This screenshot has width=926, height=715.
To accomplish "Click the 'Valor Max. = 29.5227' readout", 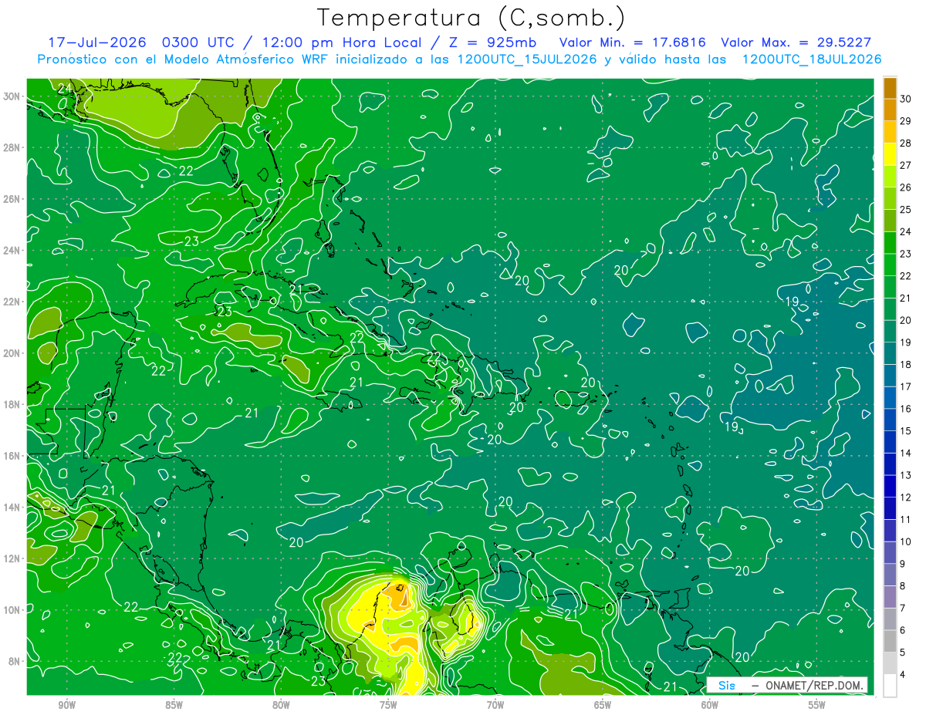I will pos(796,42).
